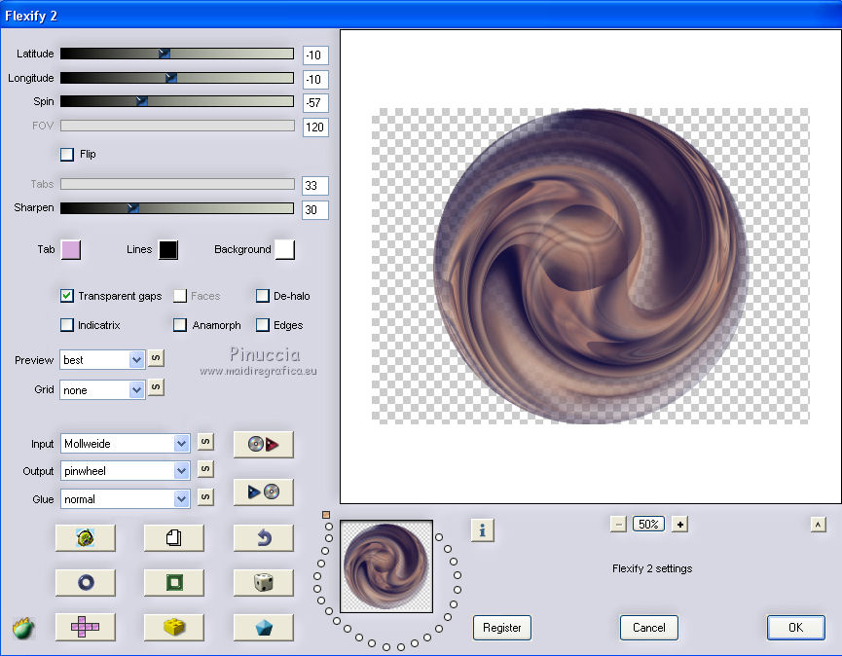This screenshot has height=656, width=842.
Task: Click the undo curved arrow button
Action: point(263,537)
